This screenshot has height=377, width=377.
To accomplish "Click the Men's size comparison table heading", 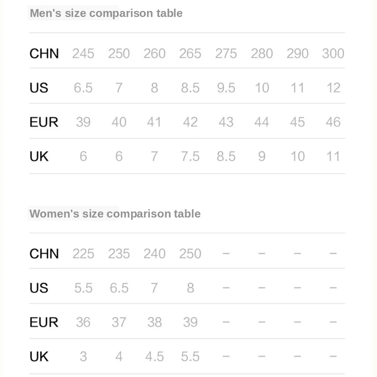I will coord(106,13).
